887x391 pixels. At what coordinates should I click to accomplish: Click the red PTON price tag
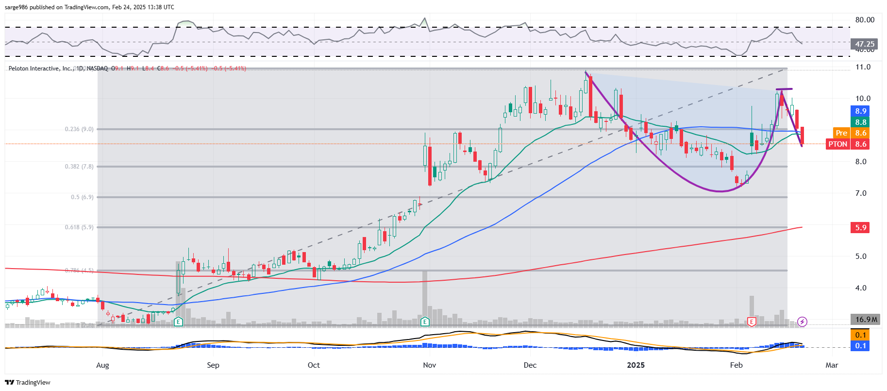point(837,144)
